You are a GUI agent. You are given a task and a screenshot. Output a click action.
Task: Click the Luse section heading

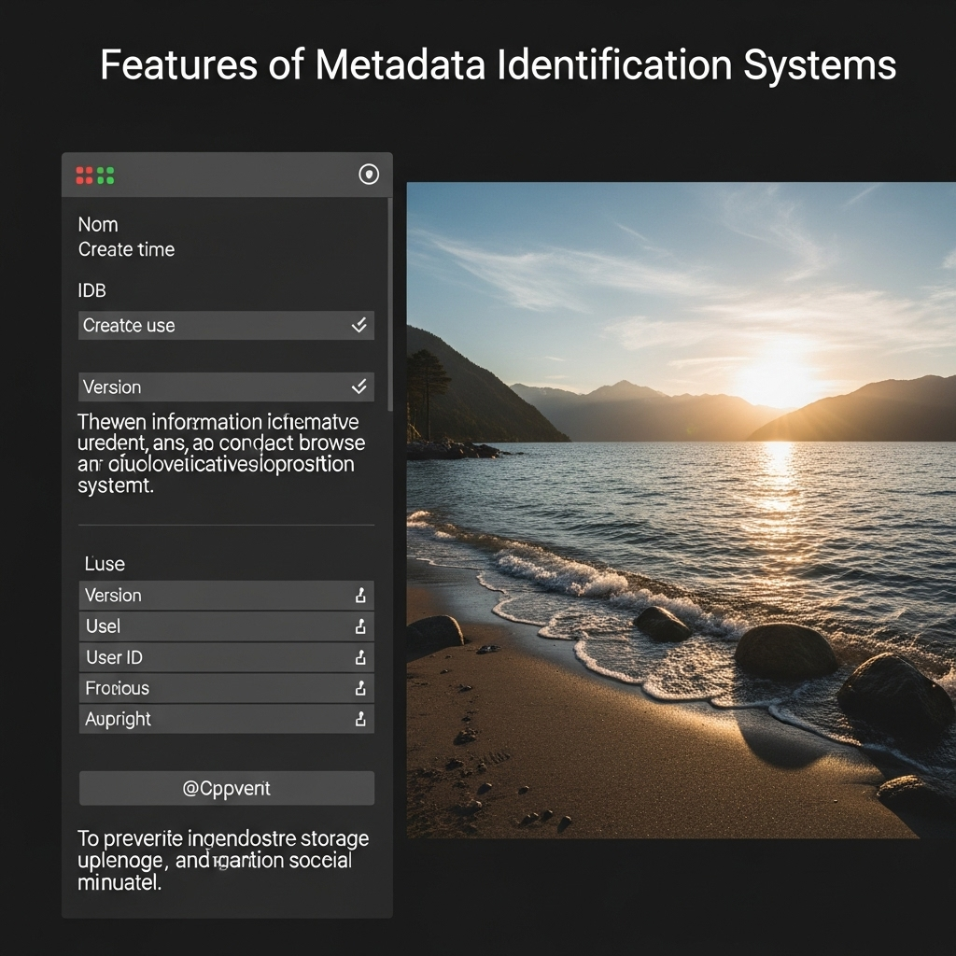(x=105, y=563)
